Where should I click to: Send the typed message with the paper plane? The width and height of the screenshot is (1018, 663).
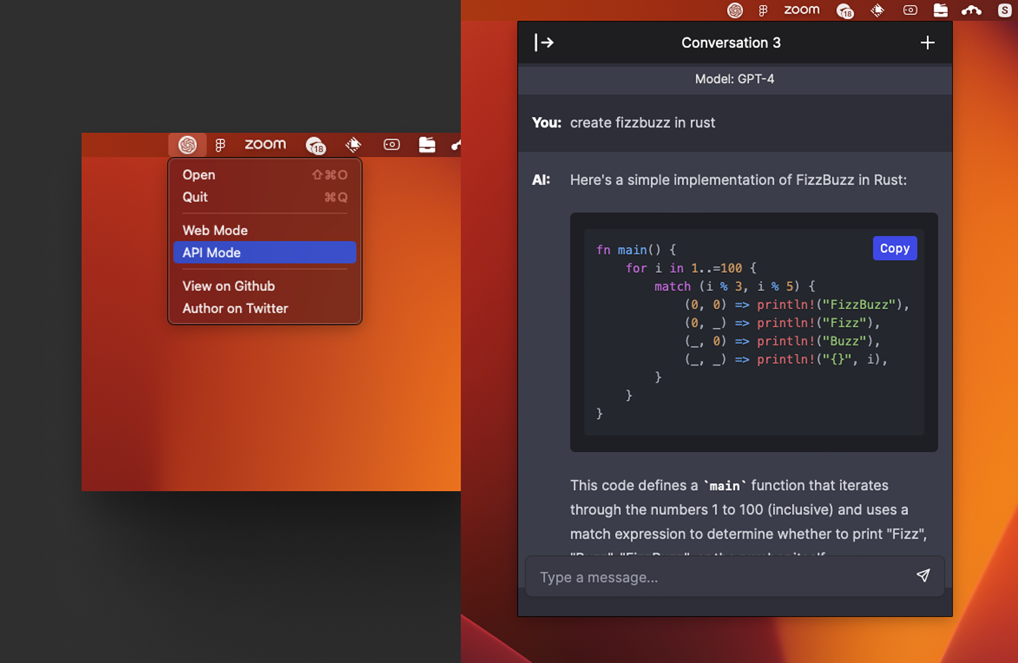(923, 575)
